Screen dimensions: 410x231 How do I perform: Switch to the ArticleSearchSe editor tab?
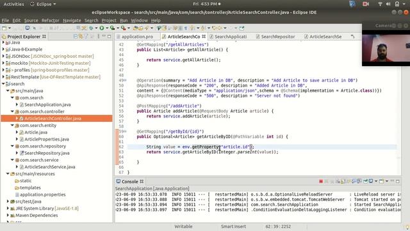point(323,37)
